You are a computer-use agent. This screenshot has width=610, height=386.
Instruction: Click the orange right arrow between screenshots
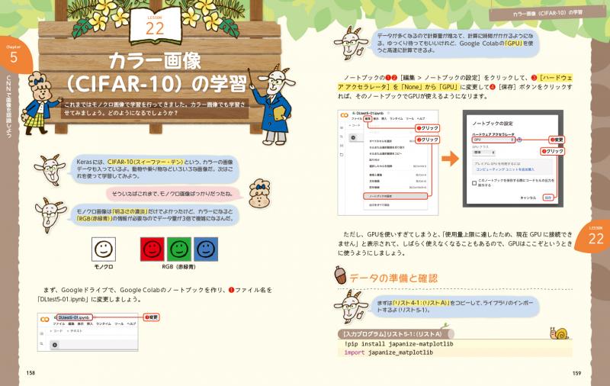click(x=450, y=160)
